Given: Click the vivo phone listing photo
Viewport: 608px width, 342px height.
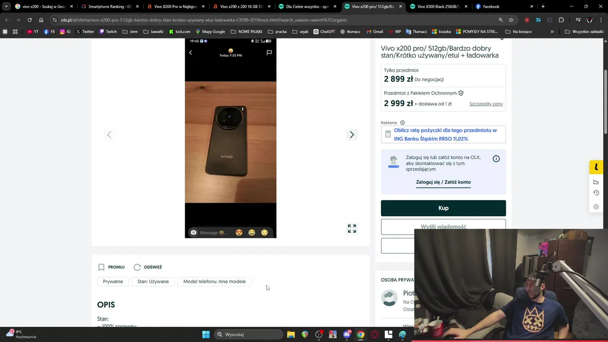Looking at the screenshot, I should (x=230, y=138).
